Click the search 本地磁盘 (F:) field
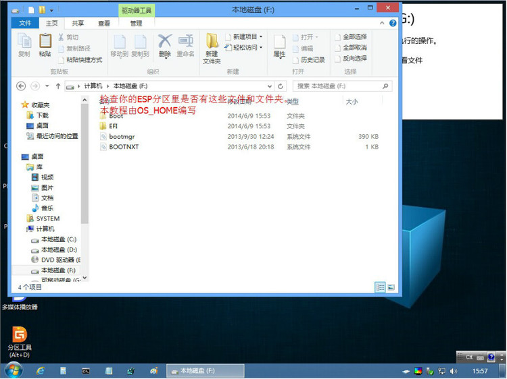 click(343, 86)
